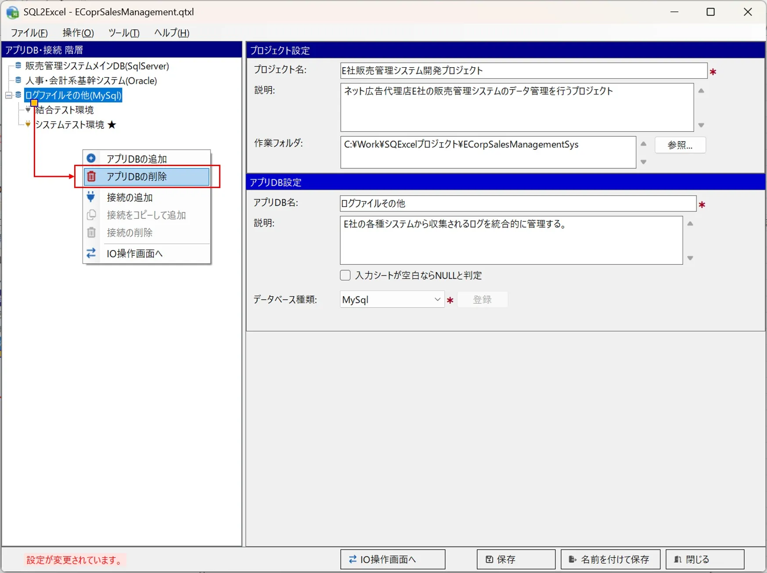Click the swap-arrows icon beside context menu IO操作画面へ
767x573 pixels.
click(91, 253)
